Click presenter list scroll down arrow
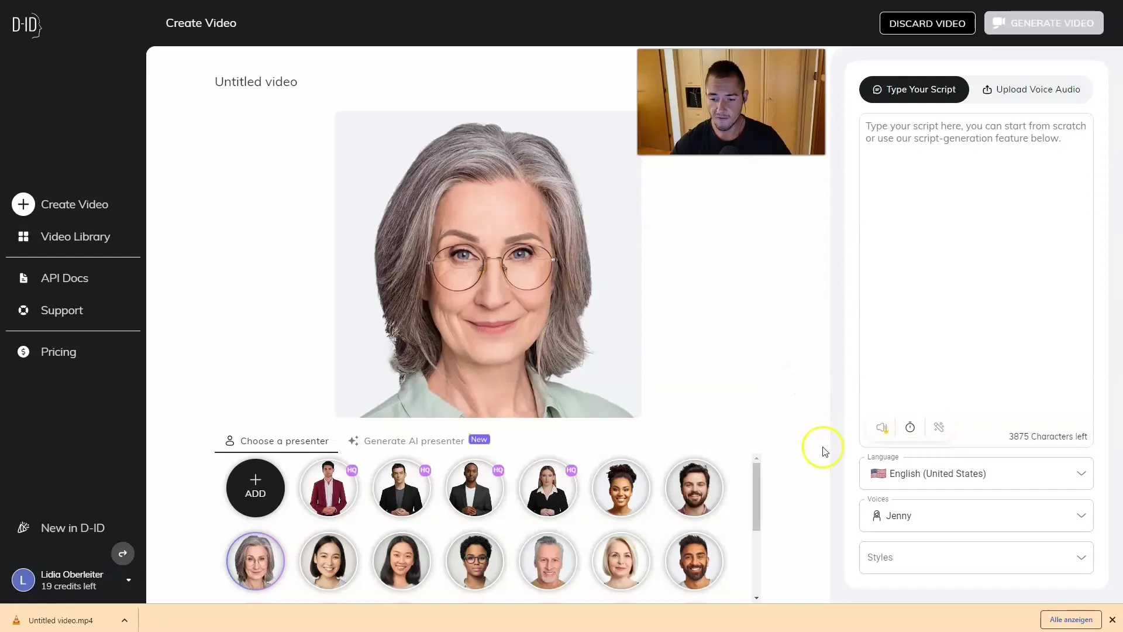 pyautogui.click(x=756, y=597)
